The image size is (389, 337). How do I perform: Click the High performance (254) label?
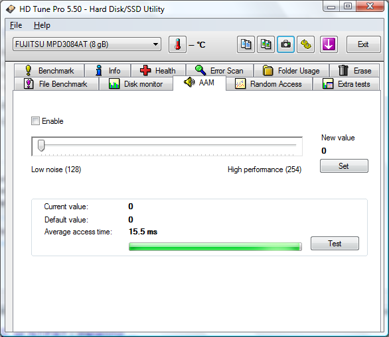[x=264, y=169]
